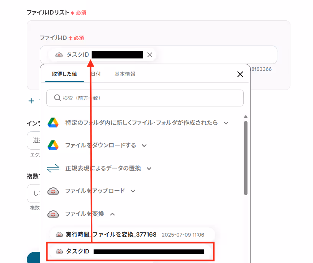Image resolution: width=313 pixels, height=263 pixels.
Task: Click Google Drive icon beside 特定のフォルダ内 row
Action: click(x=53, y=123)
